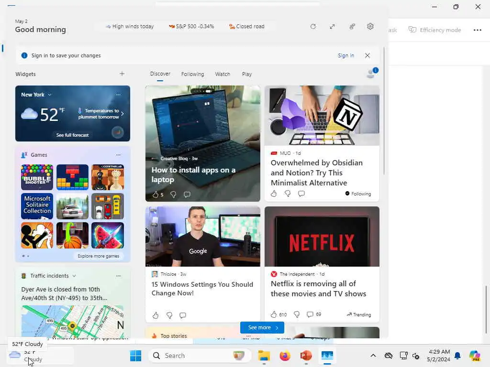490x367 pixels.
Task: Open S&P 500 -0.34% ticker
Action: (x=191, y=27)
